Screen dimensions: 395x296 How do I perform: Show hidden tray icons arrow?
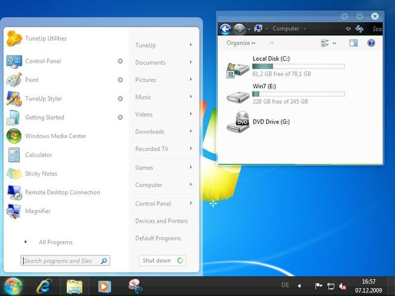[299, 286]
